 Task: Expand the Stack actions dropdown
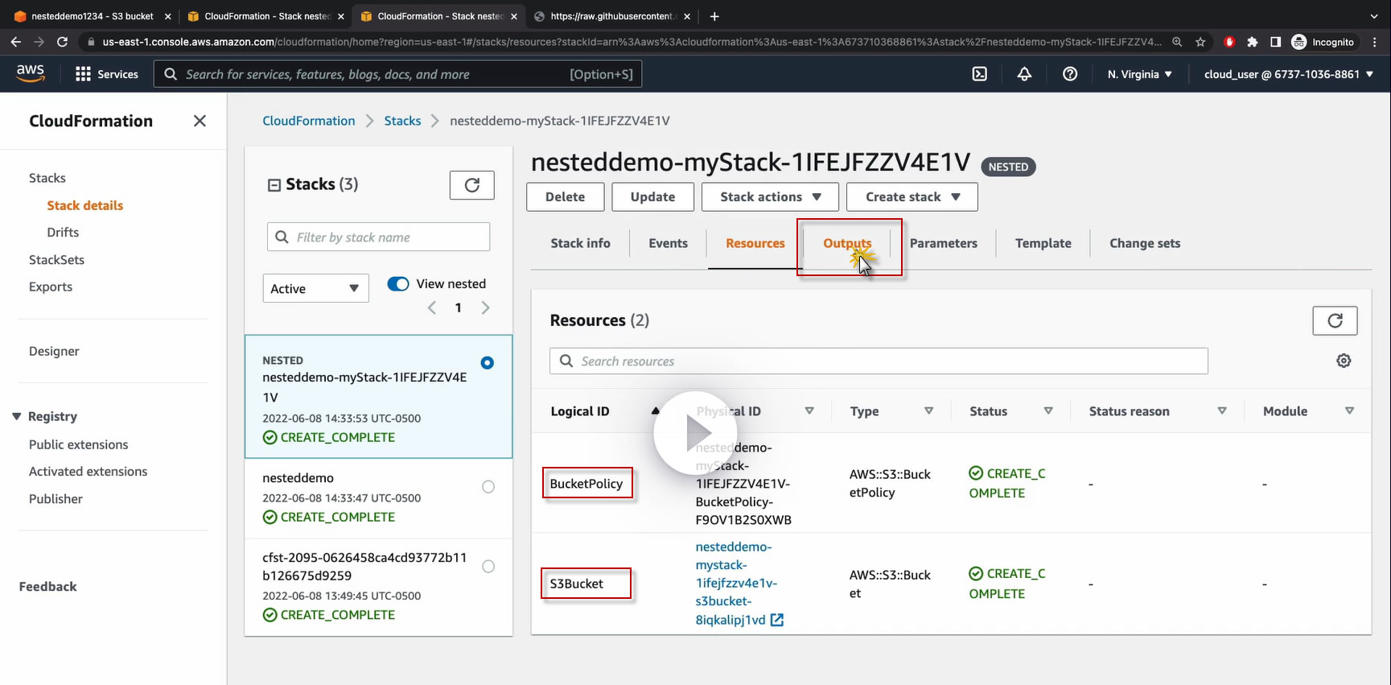click(x=770, y=197)
